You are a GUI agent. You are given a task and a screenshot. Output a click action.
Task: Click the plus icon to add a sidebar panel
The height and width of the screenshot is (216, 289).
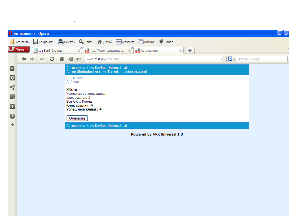[x=12, y=125]
